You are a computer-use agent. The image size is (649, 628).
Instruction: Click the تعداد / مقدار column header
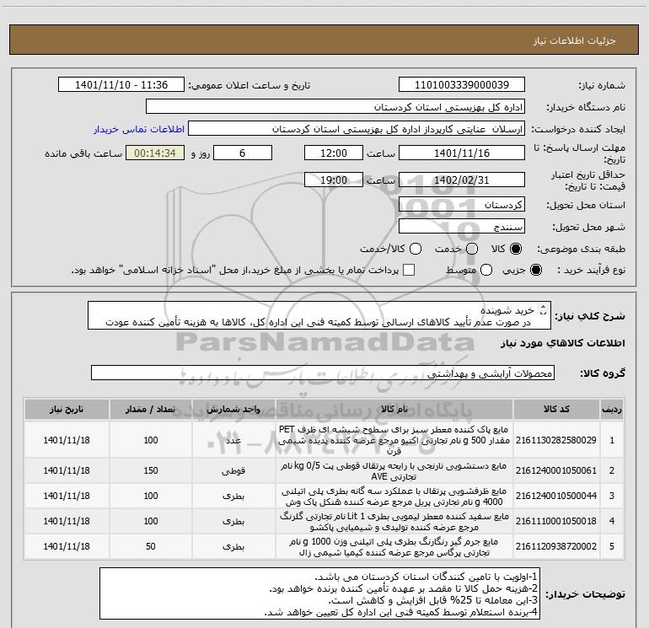click(151, 409)
